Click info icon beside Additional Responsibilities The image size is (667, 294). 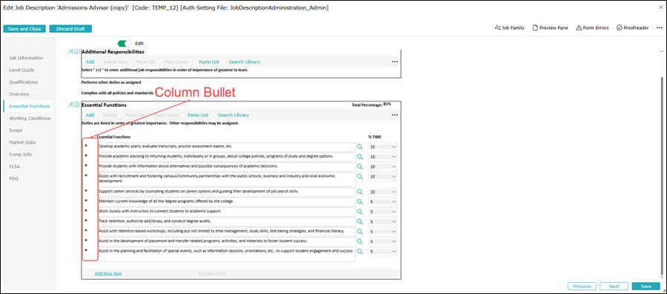[x=77, y=51]
